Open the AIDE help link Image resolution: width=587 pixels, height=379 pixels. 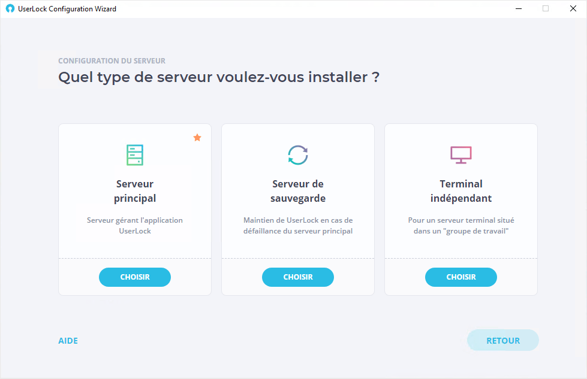[68, 341]
